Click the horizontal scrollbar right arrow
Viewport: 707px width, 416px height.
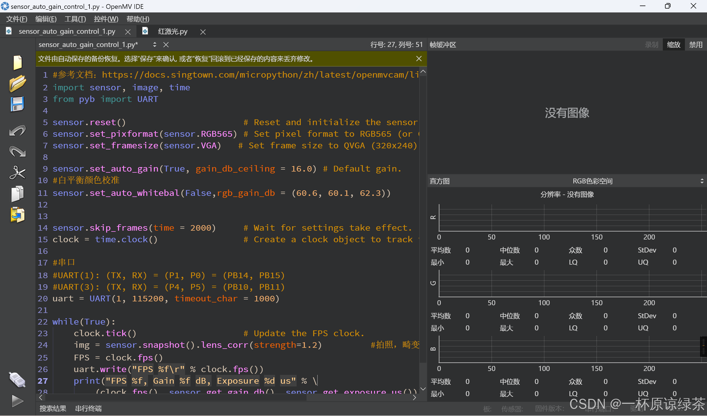[x=414, y=397]
